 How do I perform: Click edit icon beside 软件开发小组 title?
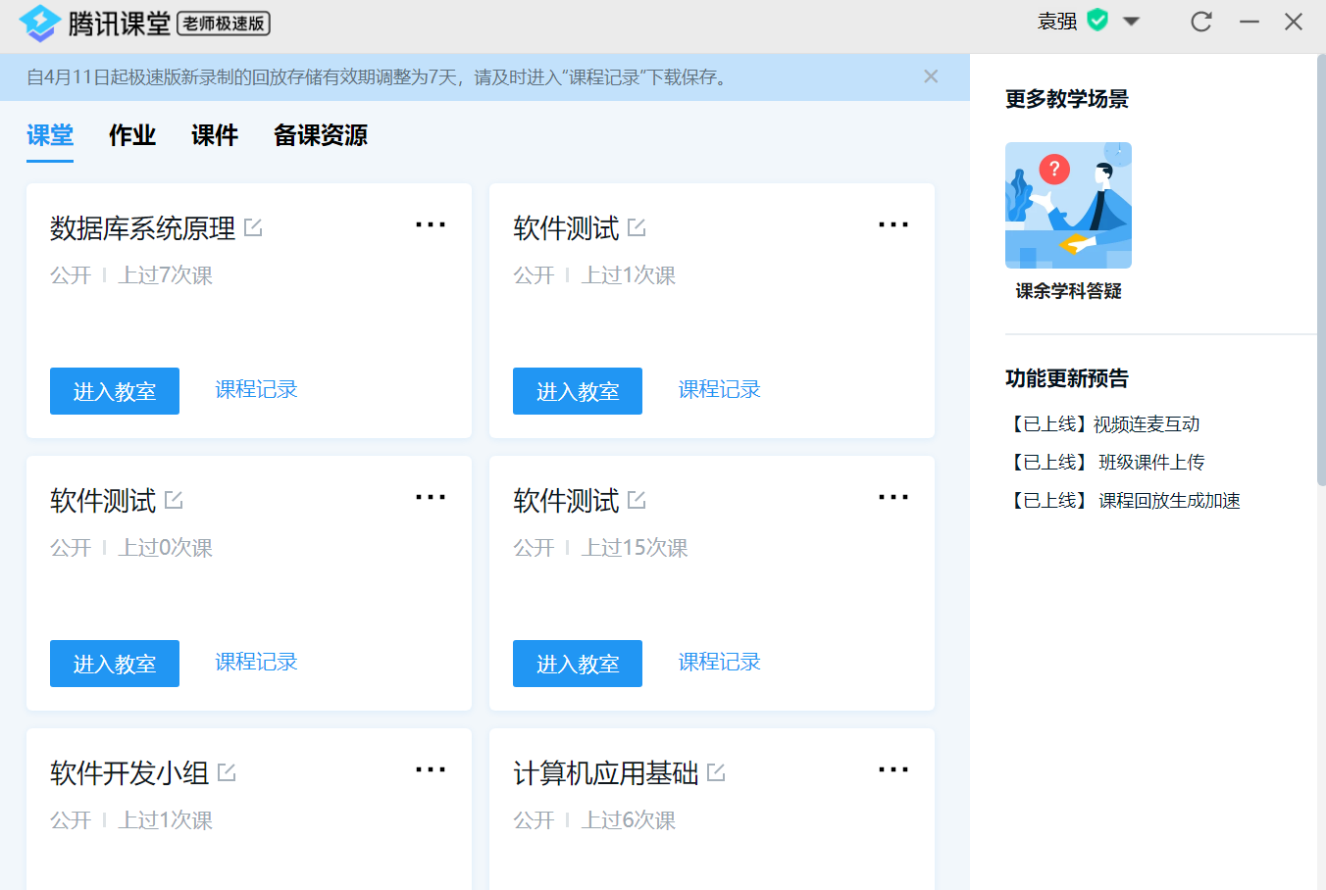(227, 772)
